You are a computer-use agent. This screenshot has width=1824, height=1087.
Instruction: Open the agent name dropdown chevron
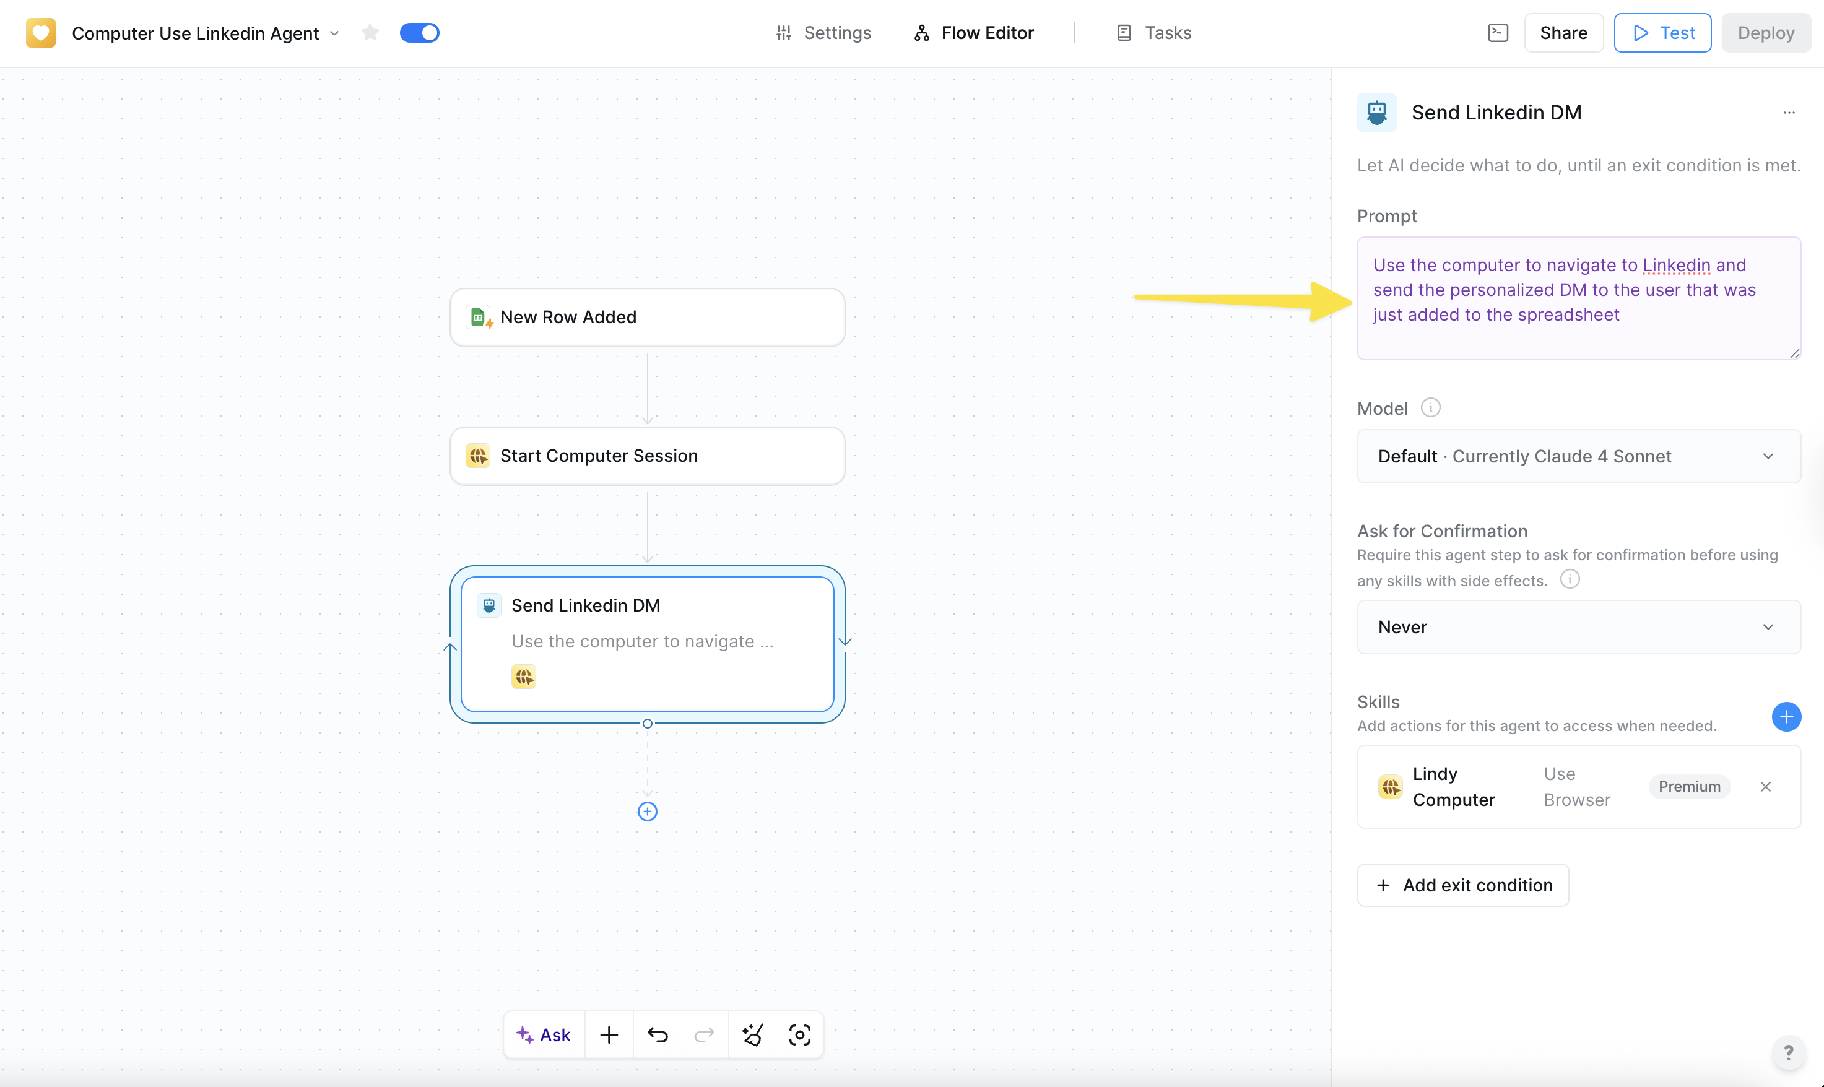pos(335,33)
